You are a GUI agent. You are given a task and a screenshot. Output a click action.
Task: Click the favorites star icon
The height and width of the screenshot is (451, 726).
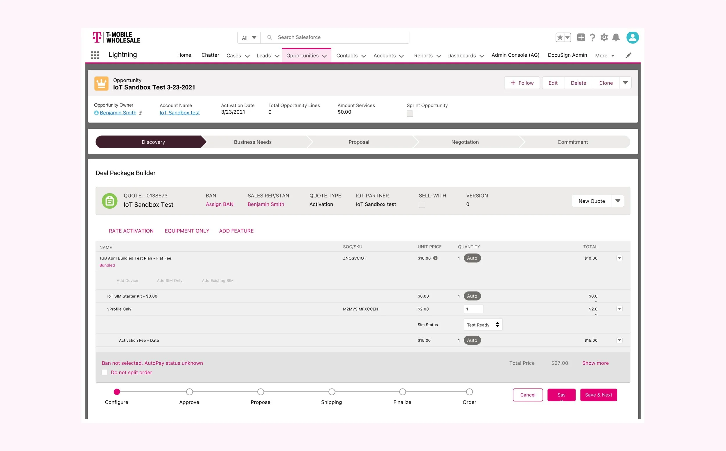point(560,37)
